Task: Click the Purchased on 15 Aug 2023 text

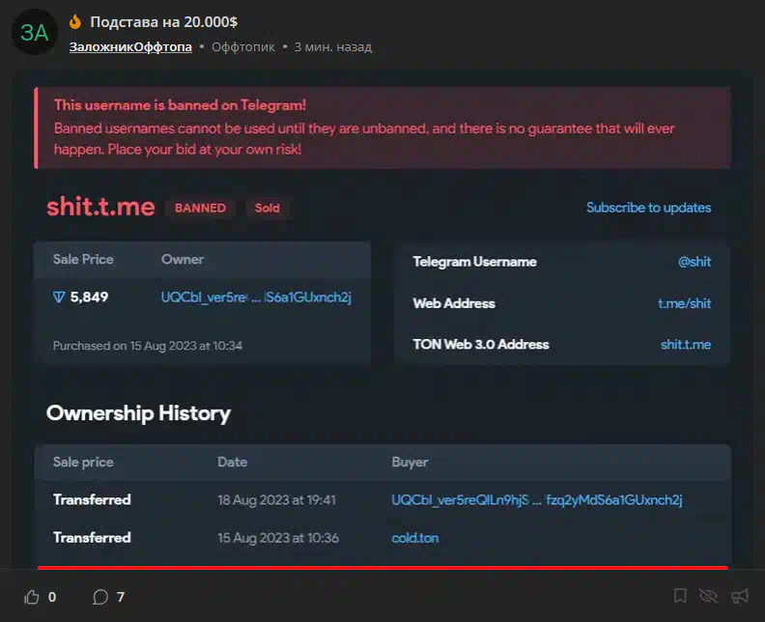Action: click(148, 346)
